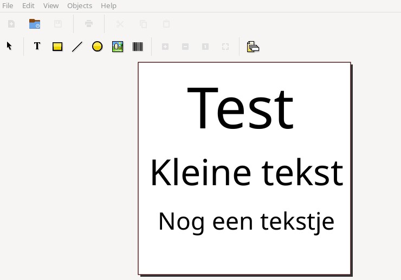Insert an image with the Image tool
Image resolution: width=401 pixels, height=280 pixels.
118,47
